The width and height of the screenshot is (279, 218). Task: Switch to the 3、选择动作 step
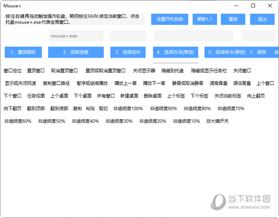point(128,52)
